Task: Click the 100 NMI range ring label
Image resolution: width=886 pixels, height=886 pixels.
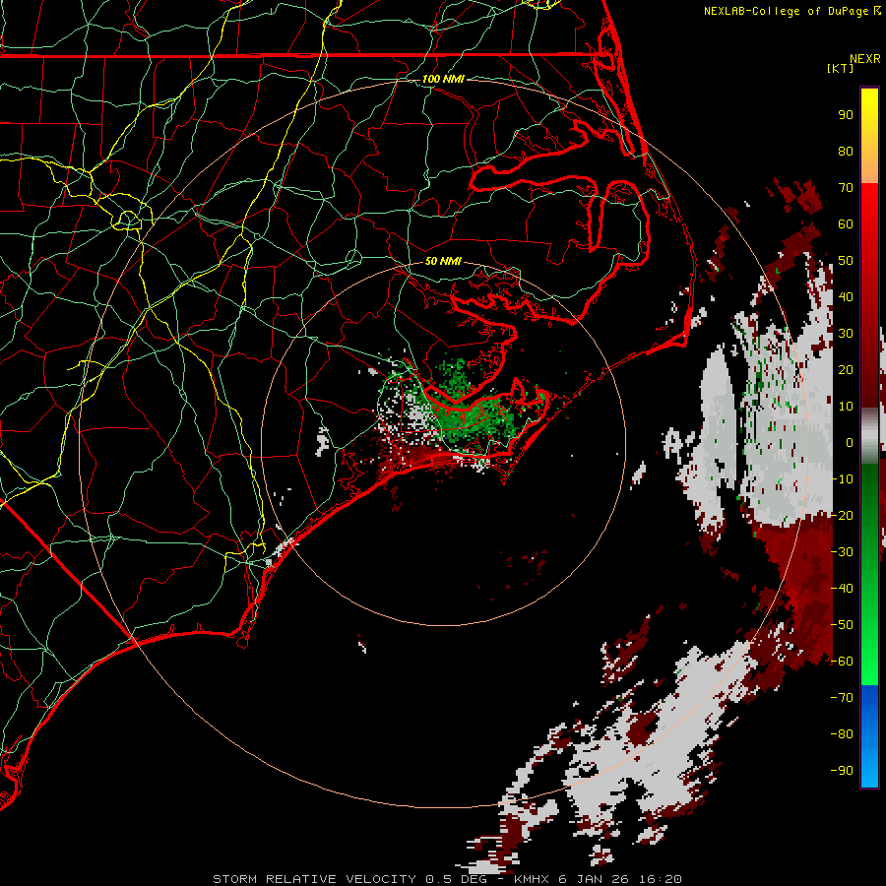Action: pos(443,79)
